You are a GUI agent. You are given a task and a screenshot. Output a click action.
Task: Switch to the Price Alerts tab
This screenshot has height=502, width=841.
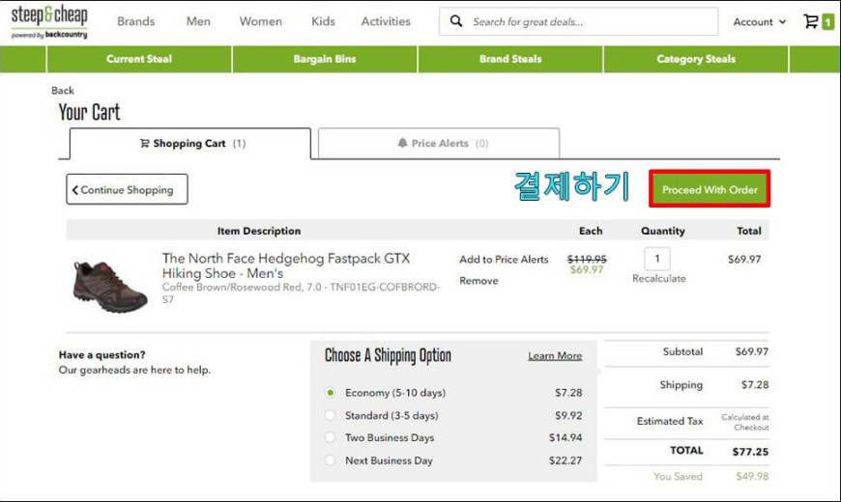tap(439, 143)
